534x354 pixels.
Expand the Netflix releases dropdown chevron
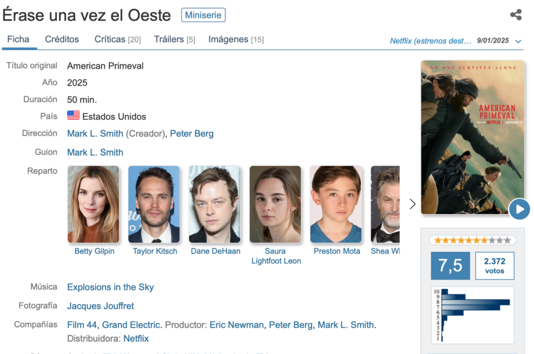518,41
